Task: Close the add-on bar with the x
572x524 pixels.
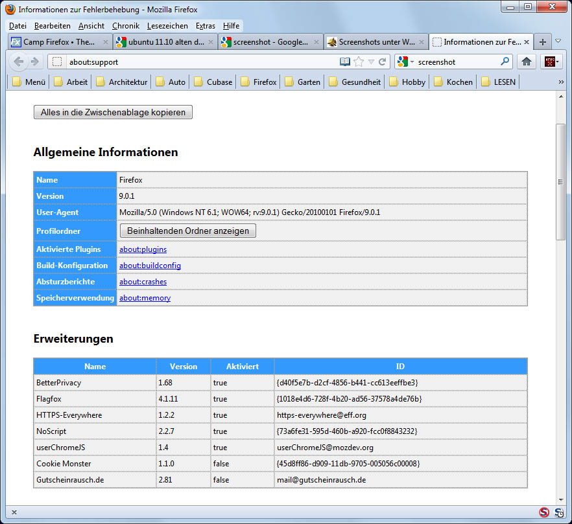Action: [x=14, y=512]
